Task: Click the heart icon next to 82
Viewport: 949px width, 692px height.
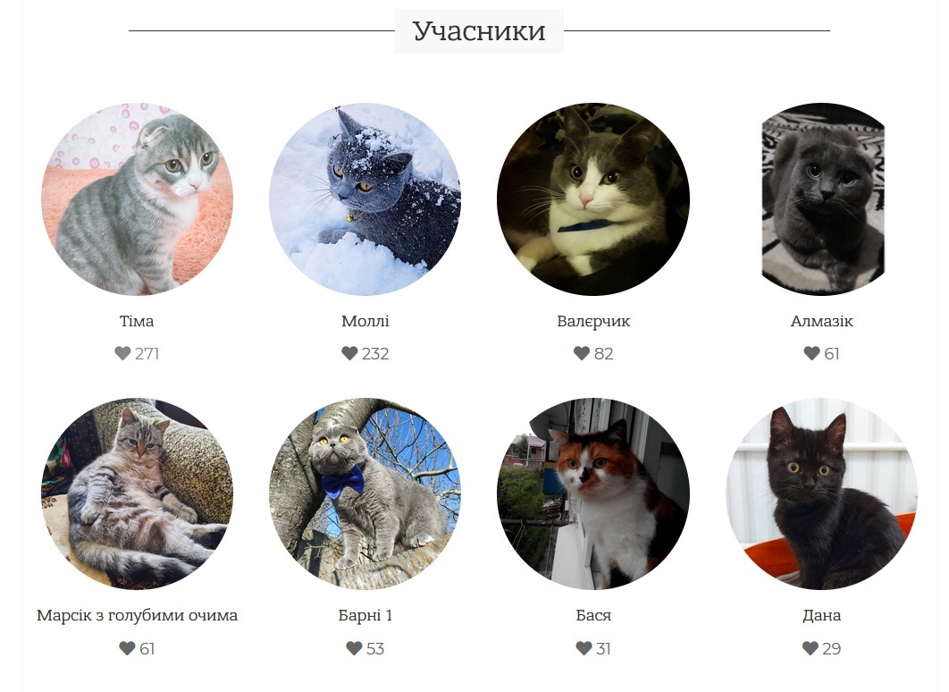Action: point(582,353)
